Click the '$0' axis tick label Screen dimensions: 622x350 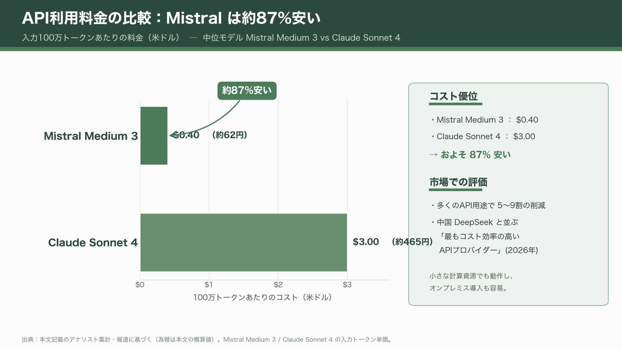tap(140, 285)
